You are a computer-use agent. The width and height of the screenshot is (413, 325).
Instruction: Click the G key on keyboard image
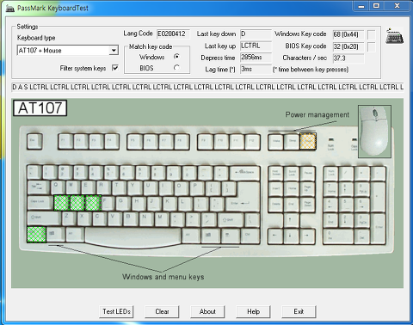click(124, 203)
